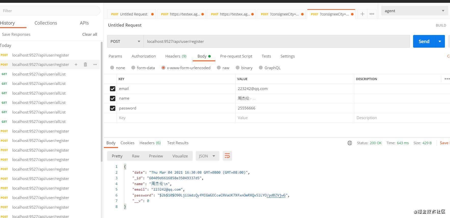This screenshot has height=218, width=450.
Task: Switch response view to Raw
Action: [136, 156]
